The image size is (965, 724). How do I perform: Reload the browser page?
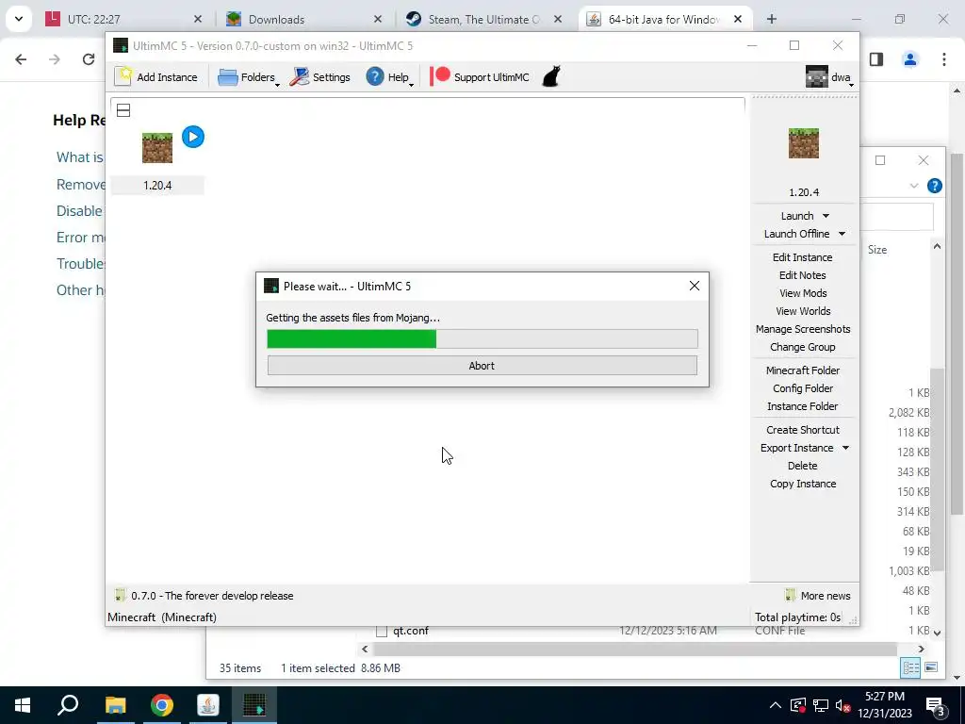pos(88,59)
